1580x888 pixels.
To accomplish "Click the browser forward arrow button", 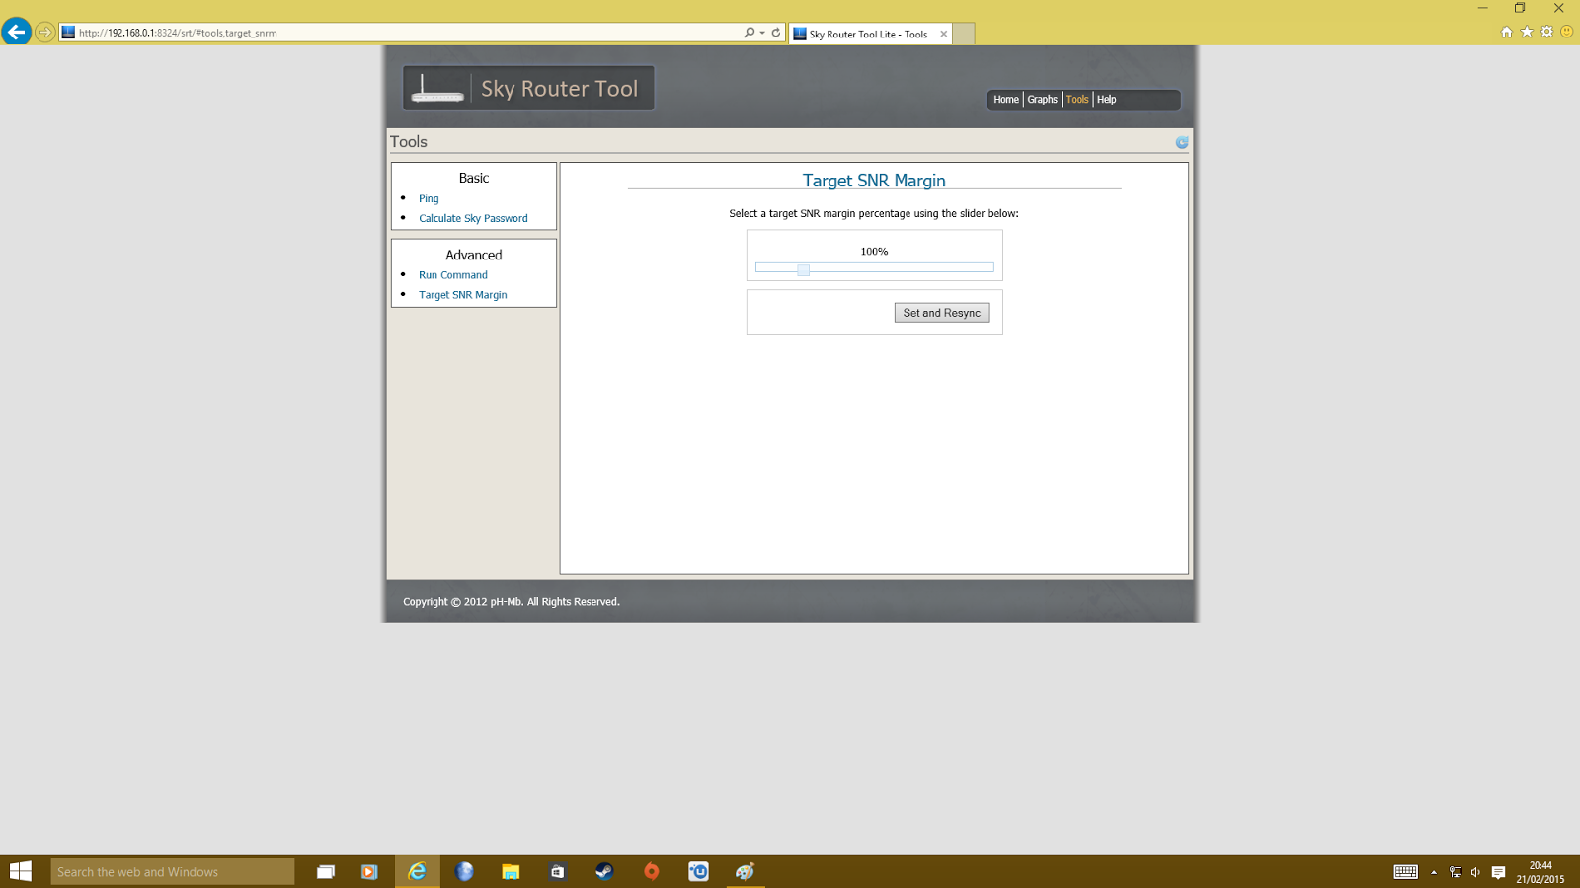I will click(45, 33).
